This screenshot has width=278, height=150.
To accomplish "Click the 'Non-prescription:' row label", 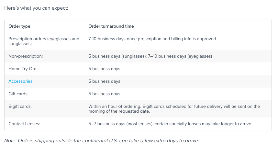I will click(26, 56).
